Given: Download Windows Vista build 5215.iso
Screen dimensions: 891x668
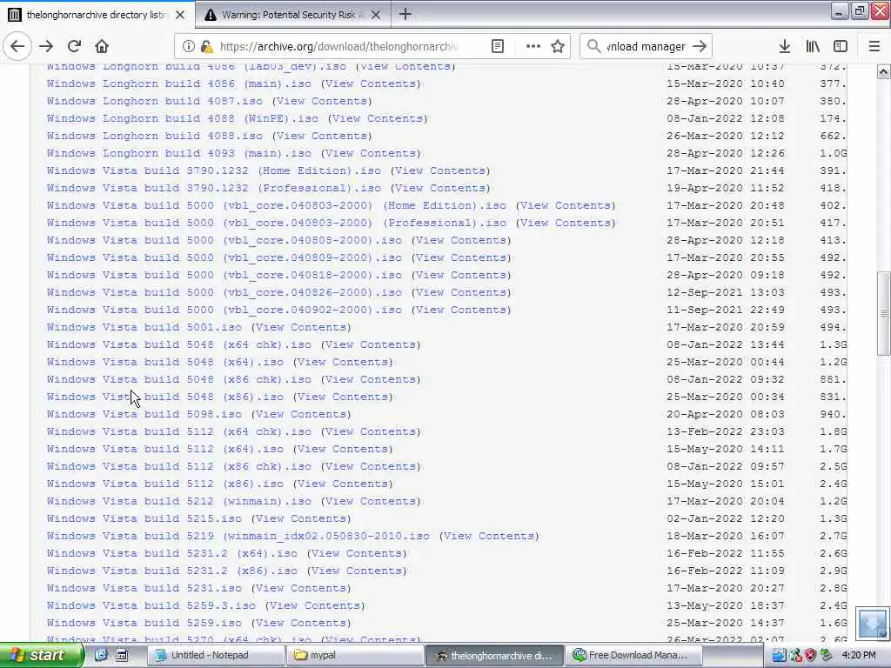Looking at the screenshot, I should pos(144,518).
